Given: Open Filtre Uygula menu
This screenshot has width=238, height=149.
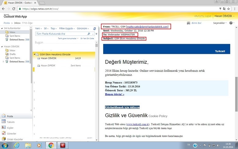Looking at the screenshot, I should coord(67,28).
